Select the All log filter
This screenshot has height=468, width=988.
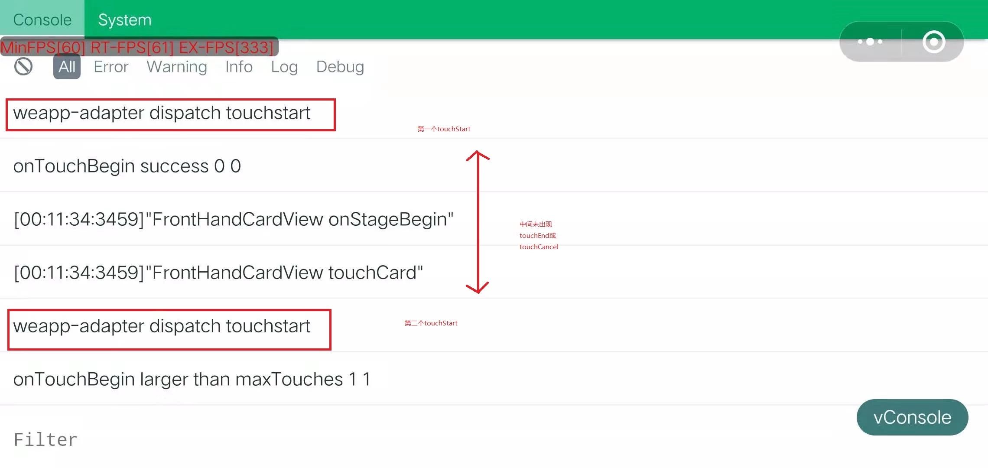pos(67,67)
